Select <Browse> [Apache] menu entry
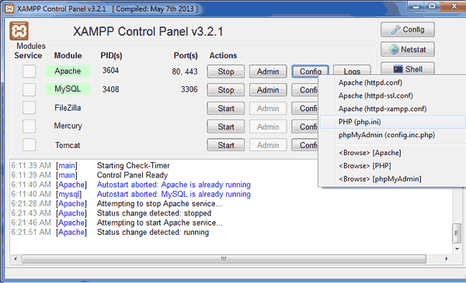 pyautogui.click(x=392, y=153)
